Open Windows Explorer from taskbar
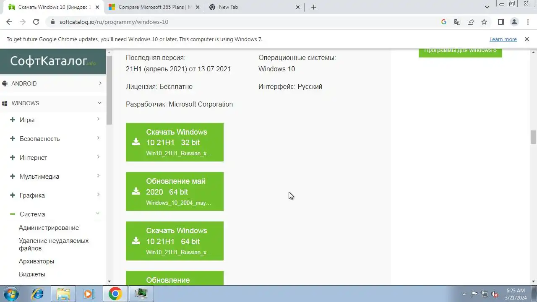The image size is (537, 302). 63,294
